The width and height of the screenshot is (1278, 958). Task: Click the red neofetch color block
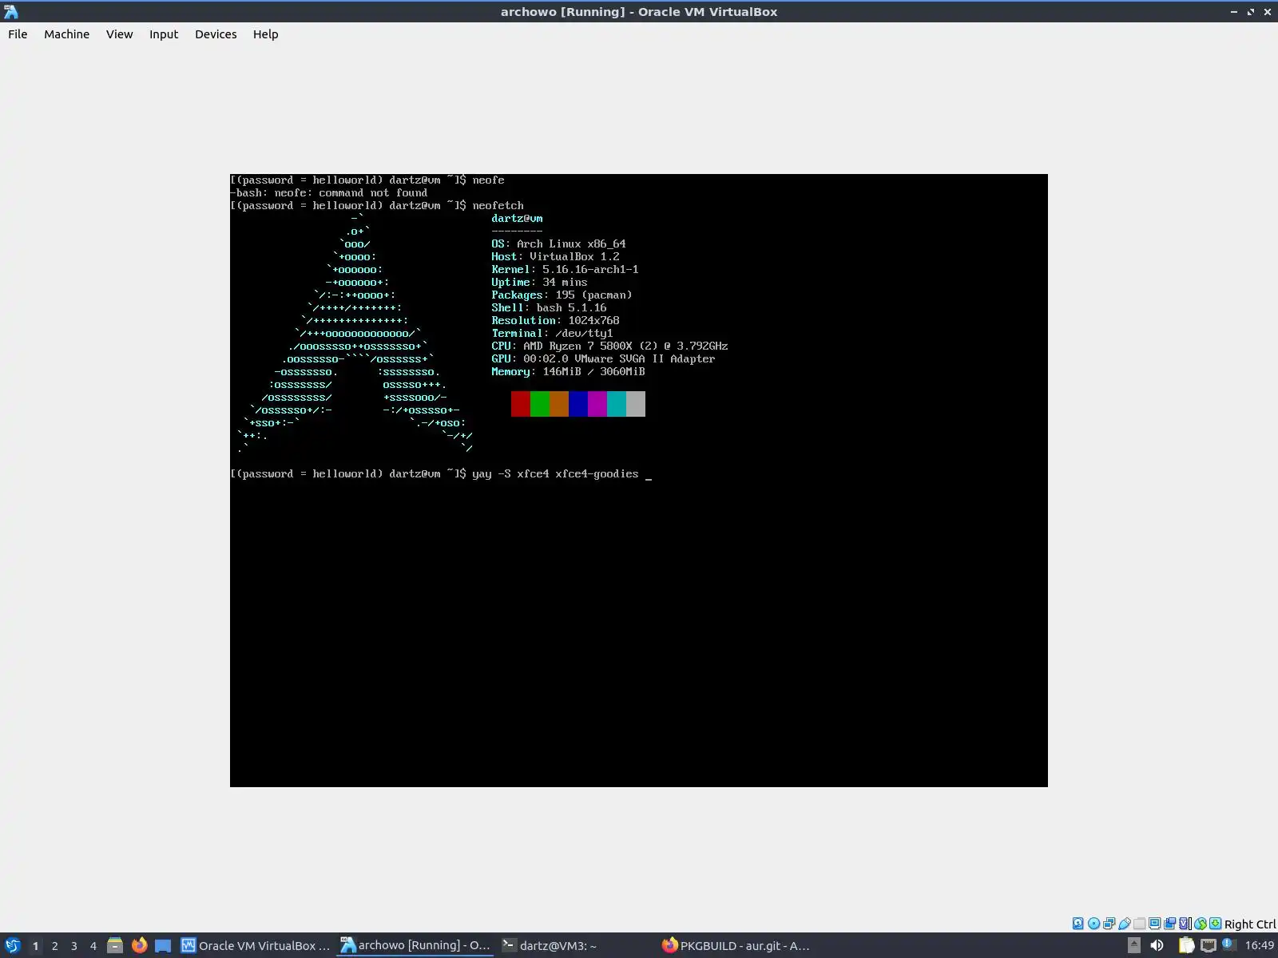(521, 404)
